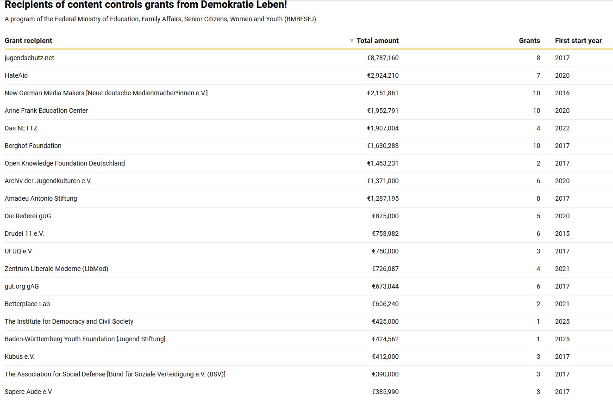Screen dimensions: 613x400
Task: Select The Institute for Democracy and Civil Society
Action: 69,321
